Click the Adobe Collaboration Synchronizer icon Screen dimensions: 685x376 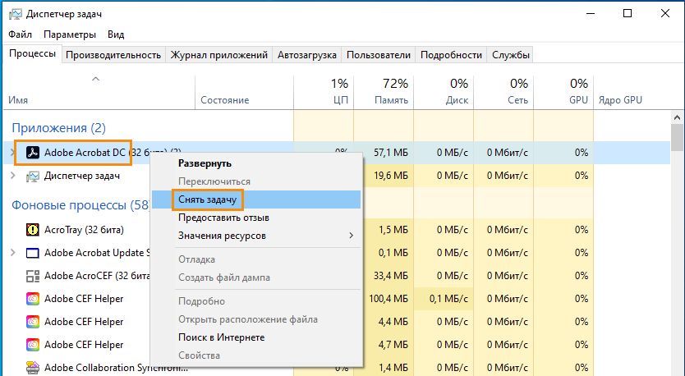click(x=33, y=368)
